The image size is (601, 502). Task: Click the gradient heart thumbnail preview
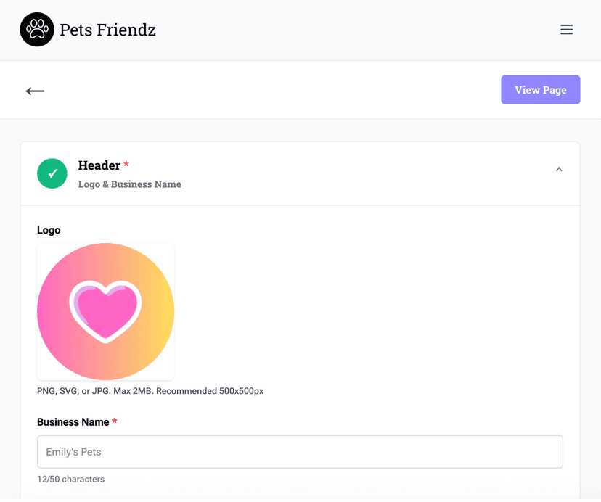[x=105, y=311]
